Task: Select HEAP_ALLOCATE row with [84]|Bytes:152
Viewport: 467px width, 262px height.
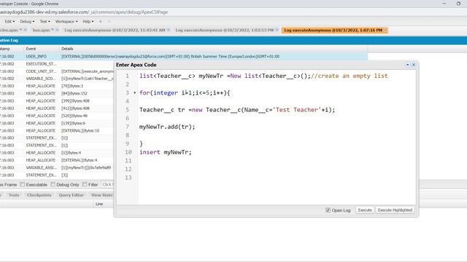Action: (57, 93)
